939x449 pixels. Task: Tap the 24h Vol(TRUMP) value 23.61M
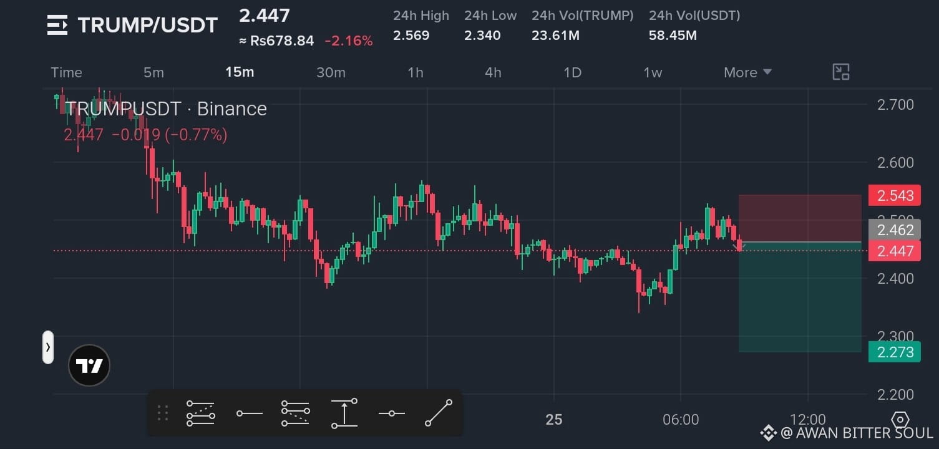[555, 36]
